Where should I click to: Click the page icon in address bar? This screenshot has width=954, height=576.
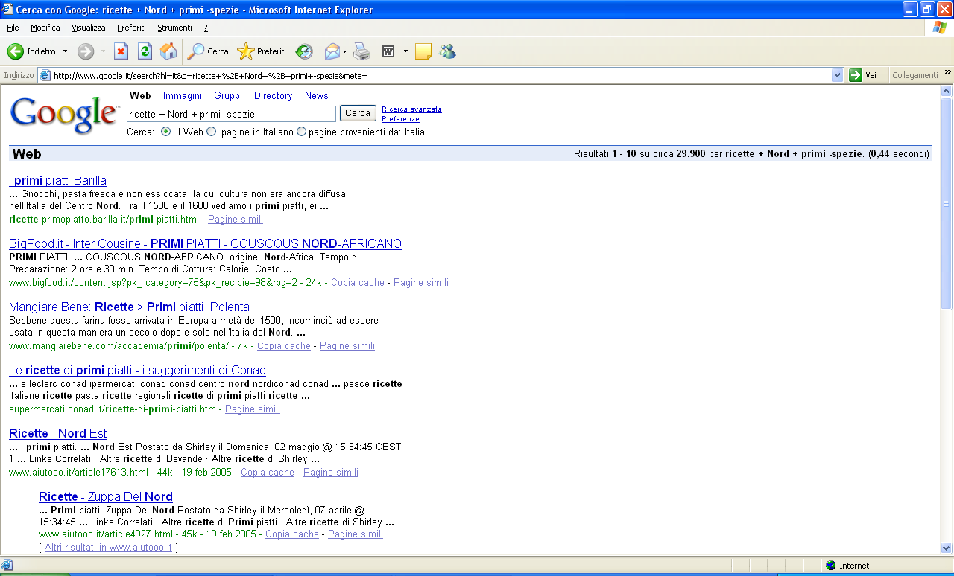pos(45,75)
